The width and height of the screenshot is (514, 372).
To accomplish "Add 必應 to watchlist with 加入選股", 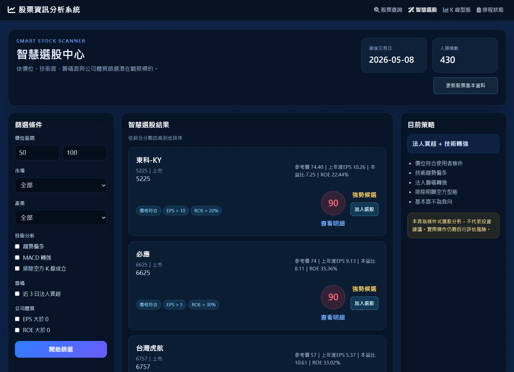I will (364, 303).
